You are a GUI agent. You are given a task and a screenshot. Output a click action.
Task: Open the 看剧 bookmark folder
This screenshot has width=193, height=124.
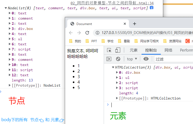pyautogui.click(x=124, y=41)
